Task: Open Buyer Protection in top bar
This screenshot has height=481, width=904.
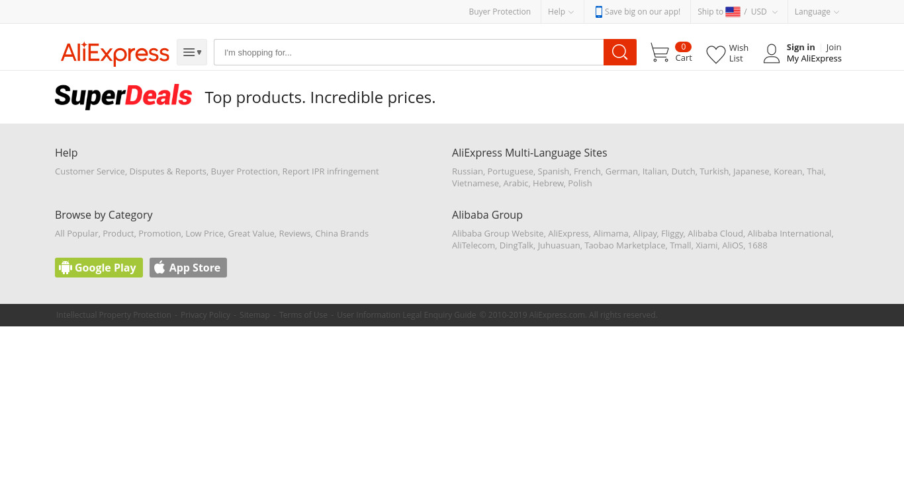Action: coord(500,11)
